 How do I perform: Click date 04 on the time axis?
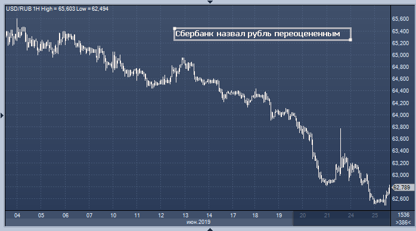tap(17, 216)
